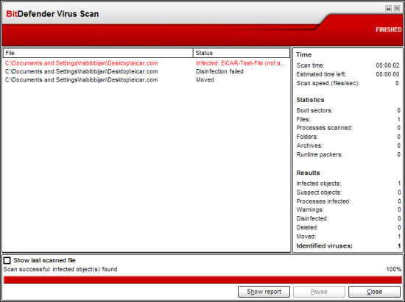This screenshot has height=302, width=405.
Task: Click the Deleted result label
Action: click(x=307, y=228)
